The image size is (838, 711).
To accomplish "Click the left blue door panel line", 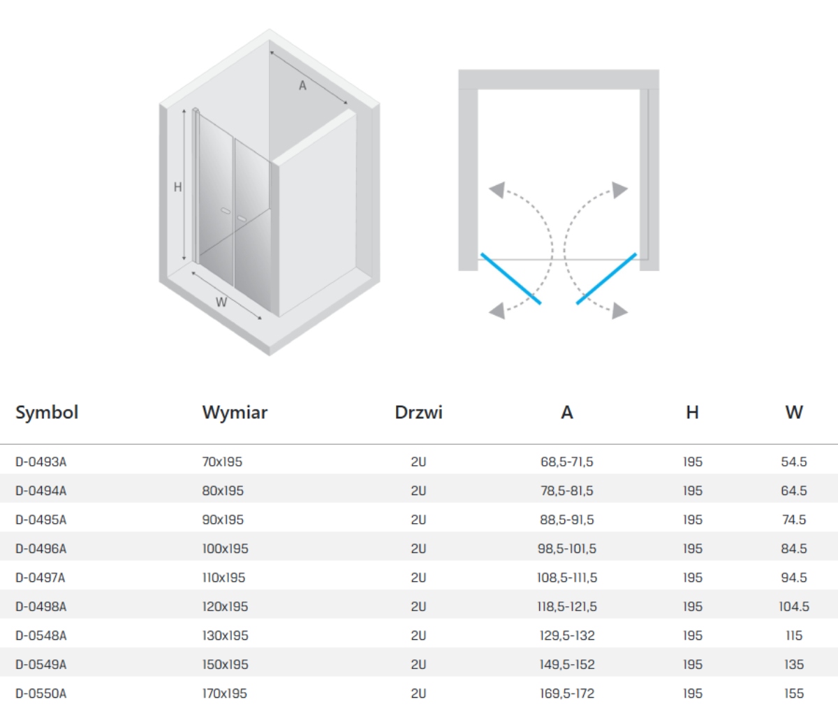I will 510,279.
